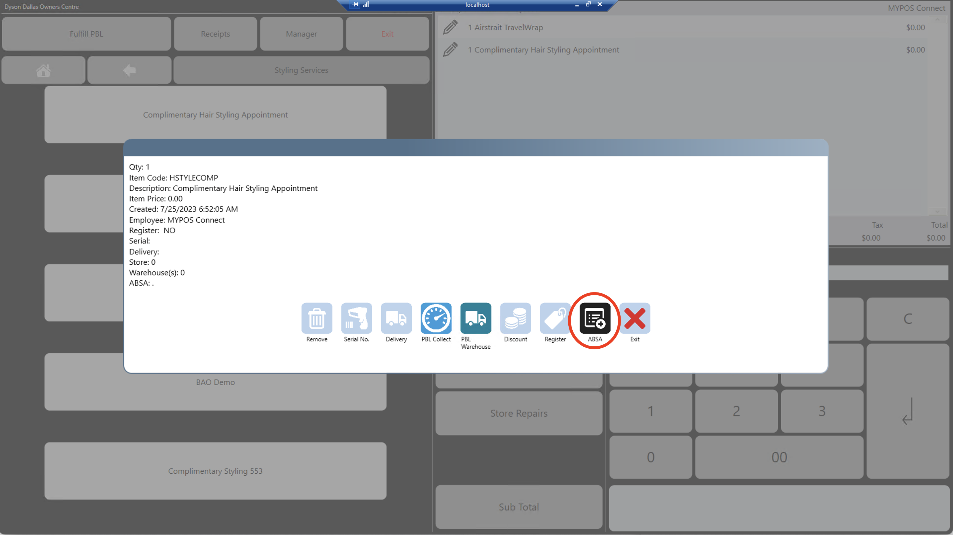The image size is (953, 535).
Task: Click the Register tag icon
Action: [555, 318]
